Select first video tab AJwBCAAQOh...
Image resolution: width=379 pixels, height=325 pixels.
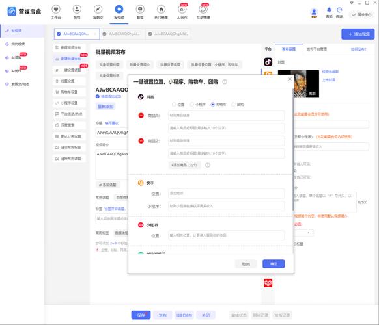77,34
